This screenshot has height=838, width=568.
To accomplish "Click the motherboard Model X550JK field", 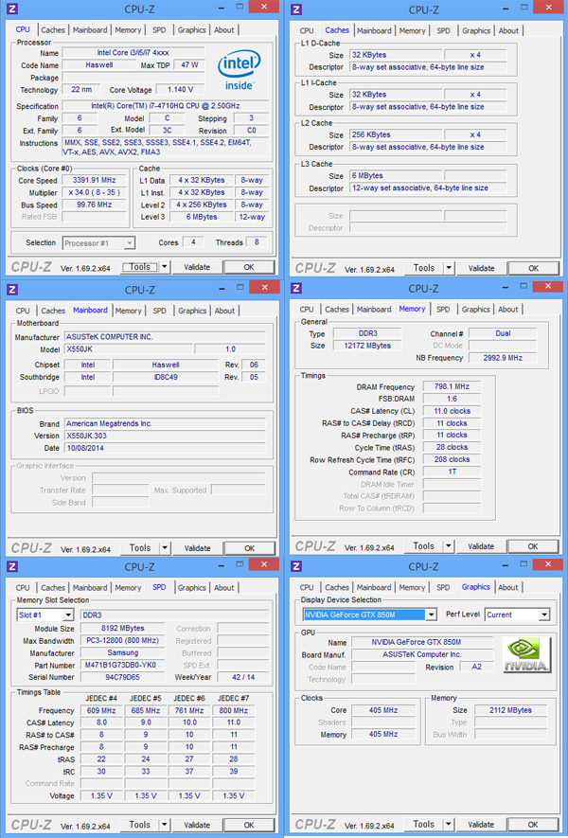I will (128, 349).
